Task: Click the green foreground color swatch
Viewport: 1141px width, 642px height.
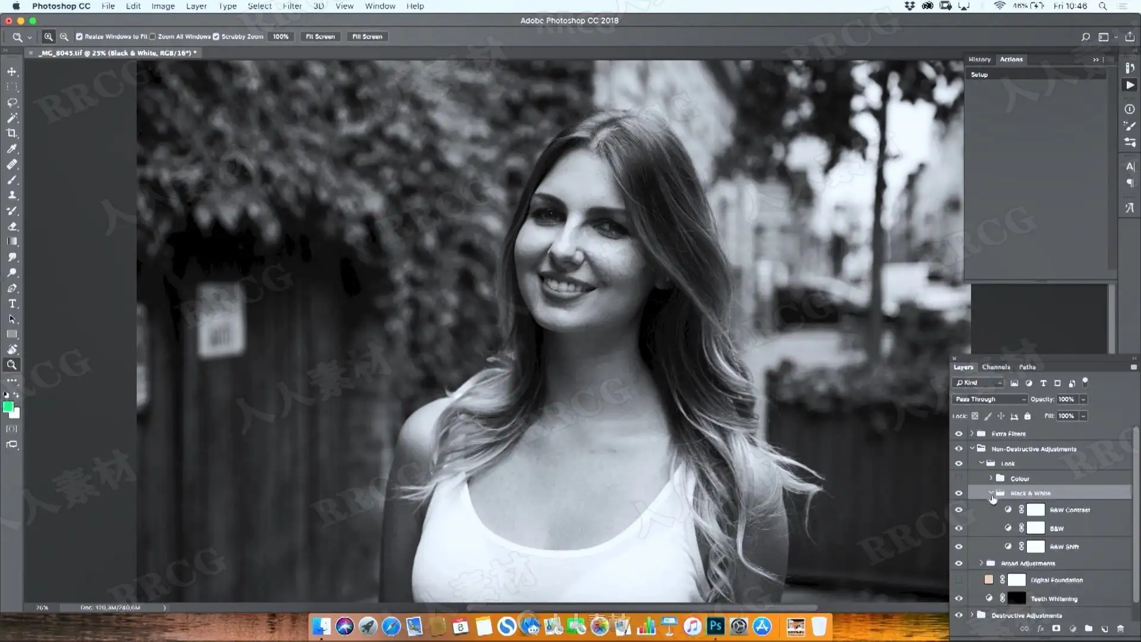Action: tap(8, 407)
